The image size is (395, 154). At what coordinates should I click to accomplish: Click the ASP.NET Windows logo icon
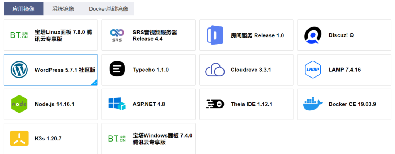(117, 104)
